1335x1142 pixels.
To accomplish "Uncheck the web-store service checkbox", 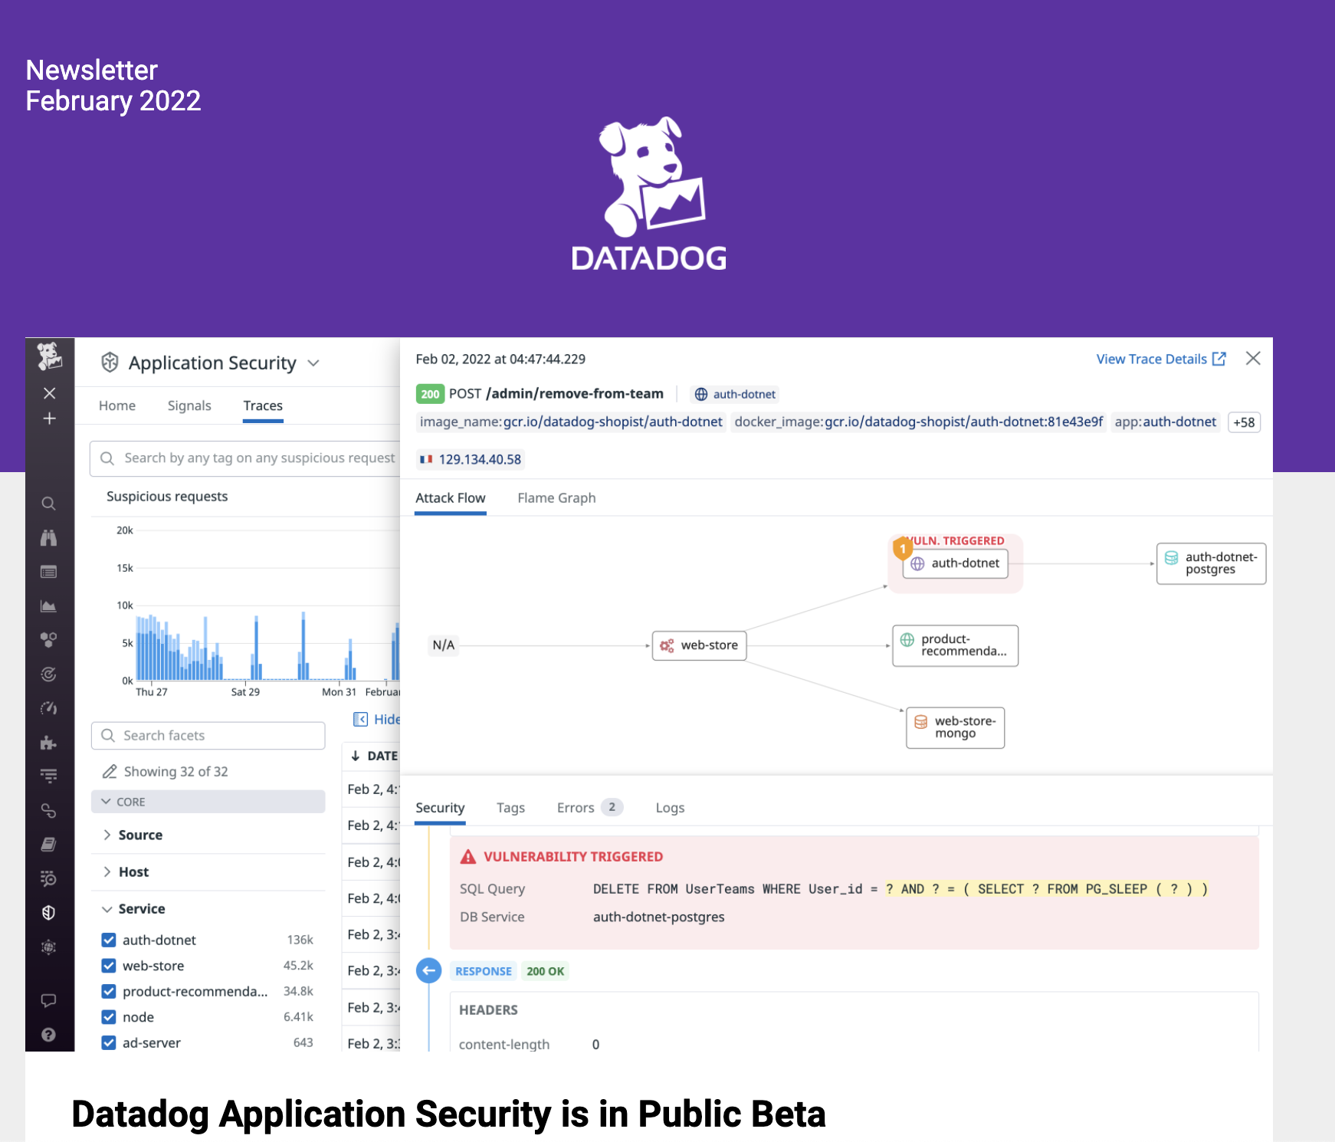I will click(x=109, y=966).
